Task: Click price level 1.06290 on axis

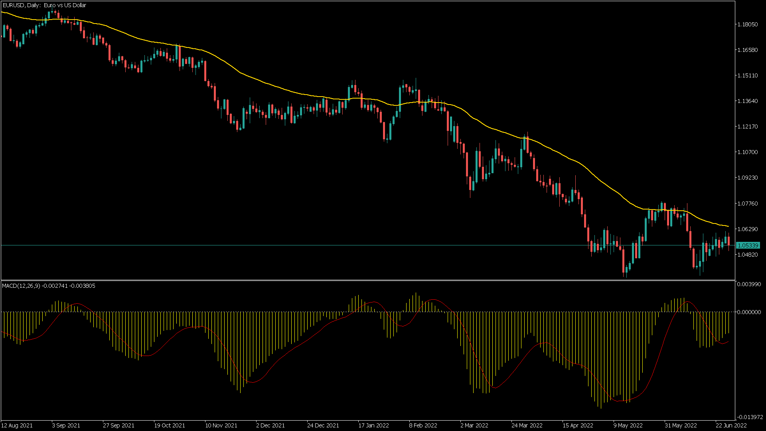Action: click(x=747, y=229)
